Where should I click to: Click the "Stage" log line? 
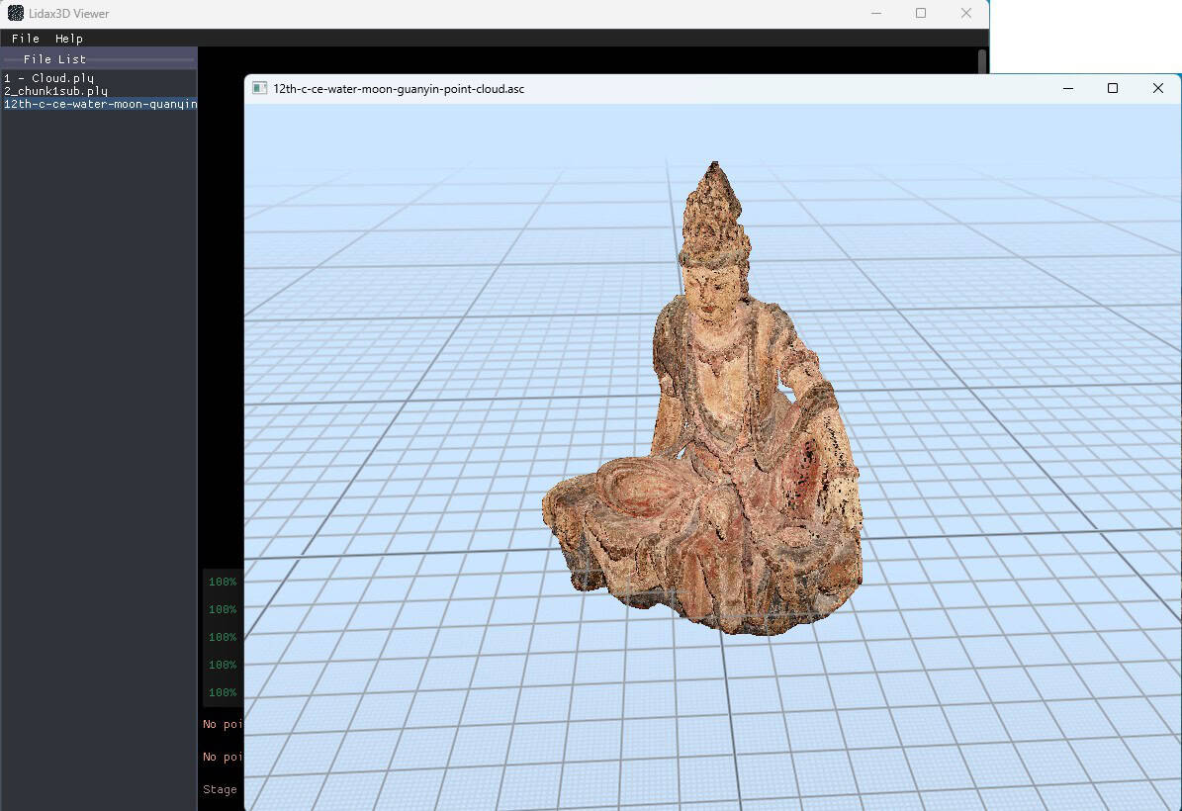220,789
